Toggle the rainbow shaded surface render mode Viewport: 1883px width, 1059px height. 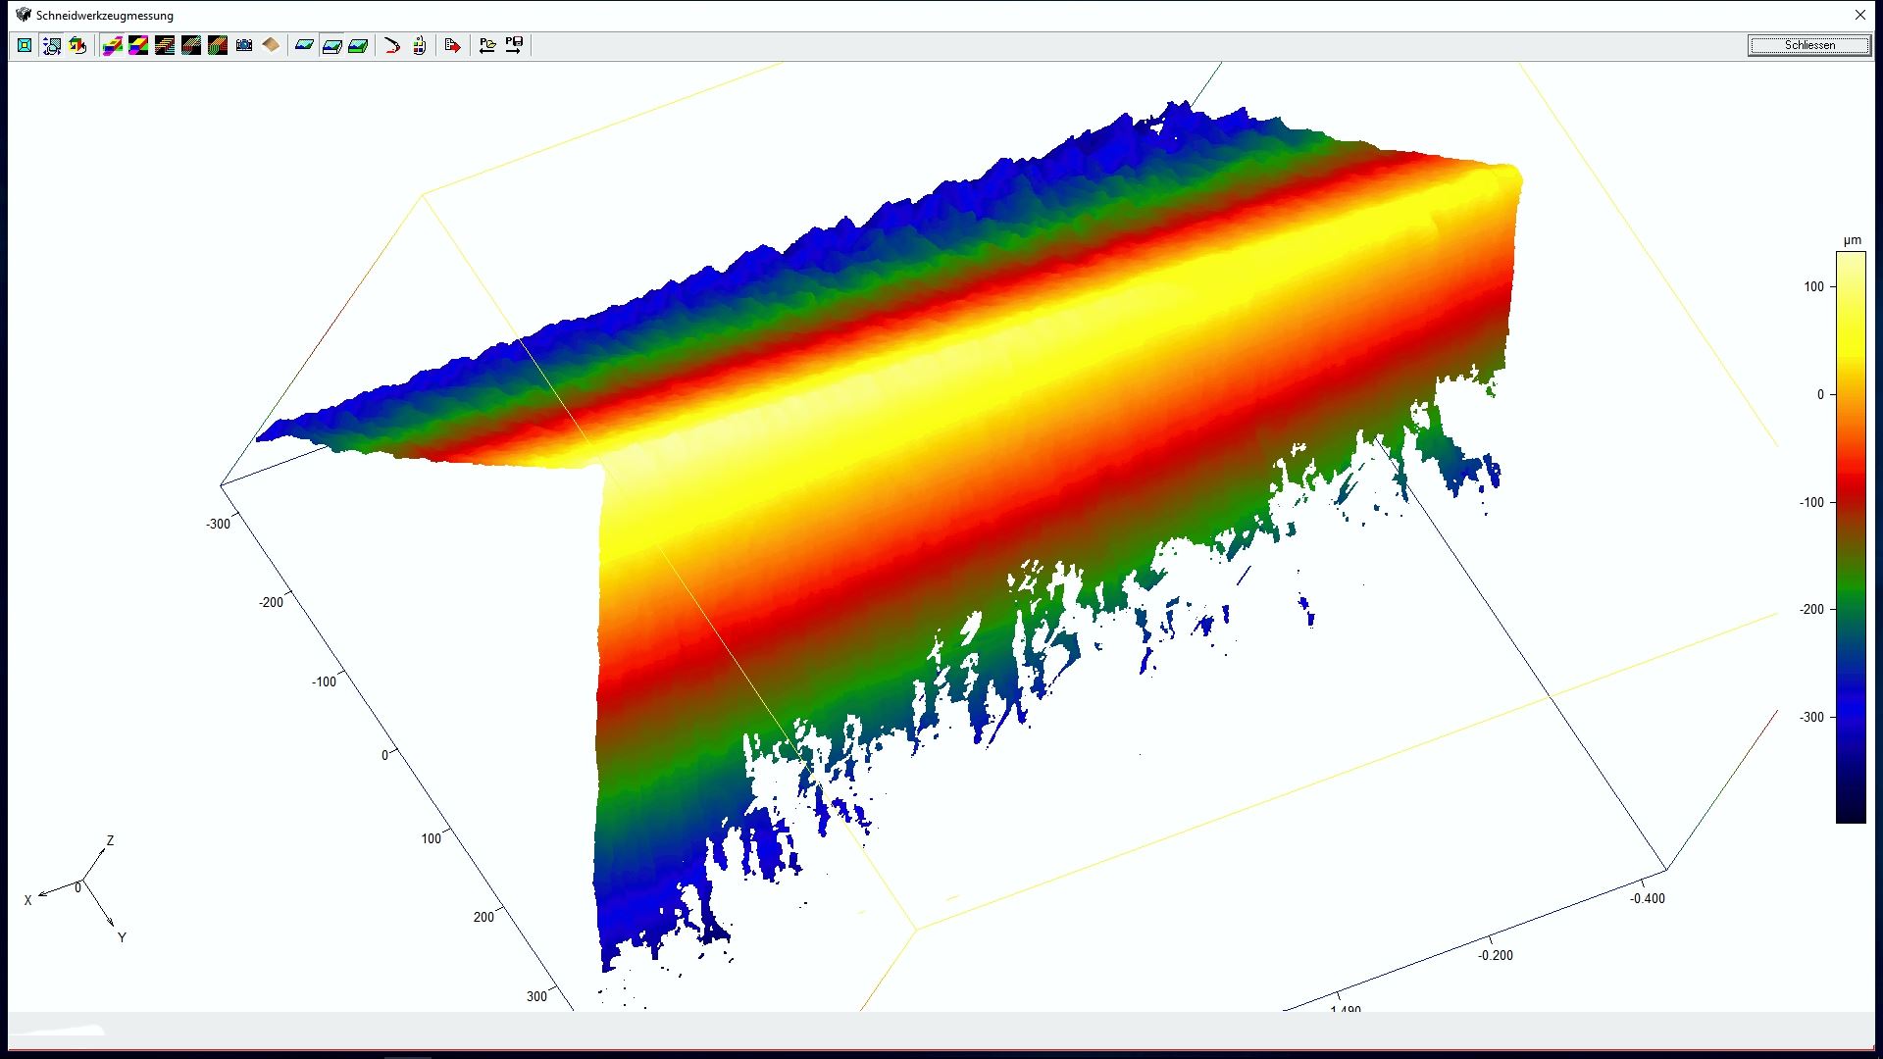[112, 45]
